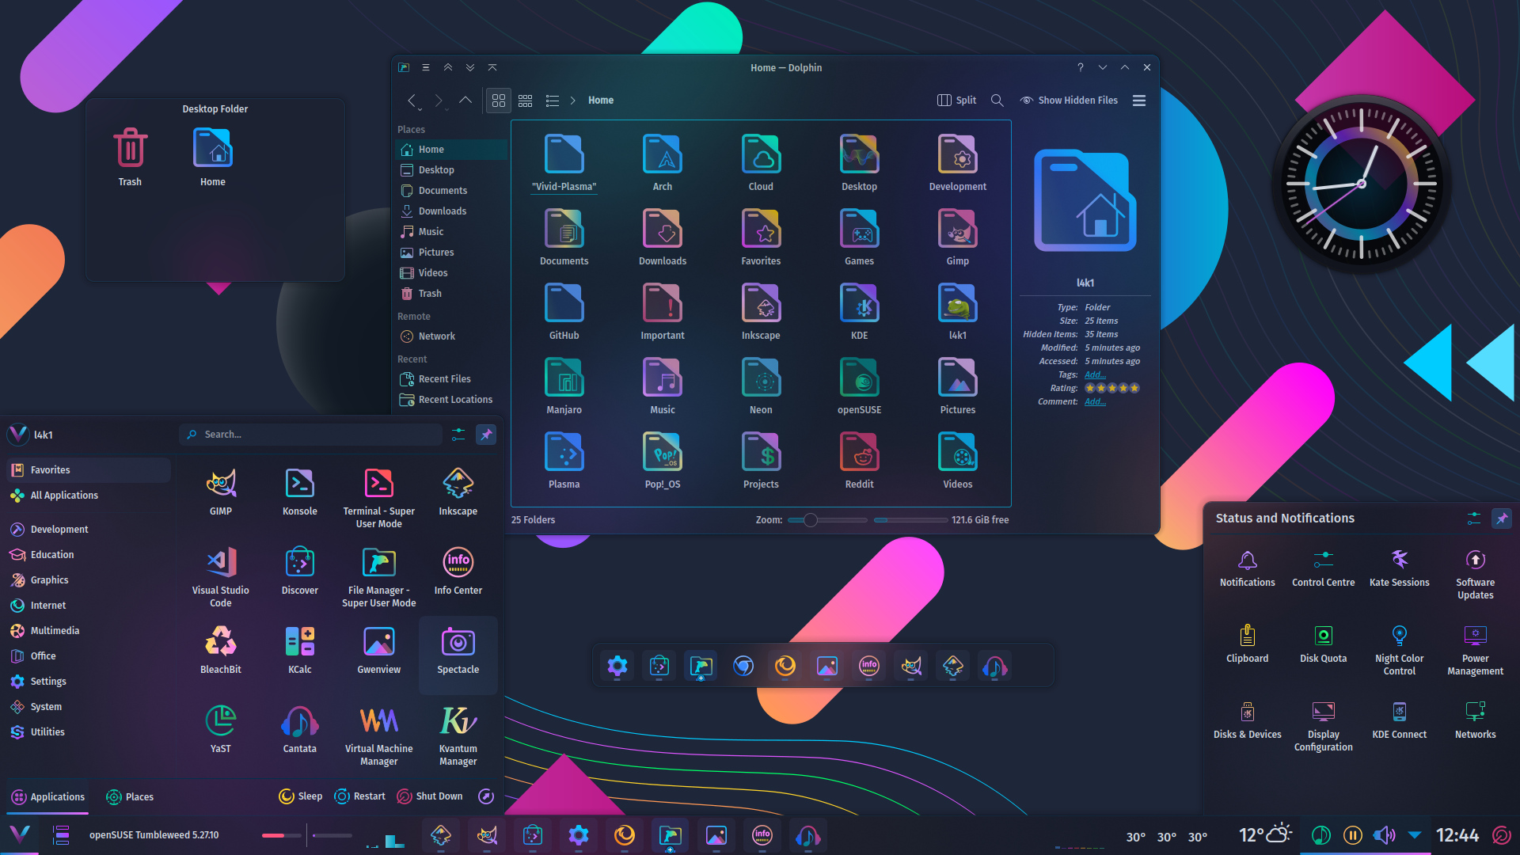The width and height of the screenshot is (1520, 855).
Task: Open Networks applet
Action: point(1476,719)
